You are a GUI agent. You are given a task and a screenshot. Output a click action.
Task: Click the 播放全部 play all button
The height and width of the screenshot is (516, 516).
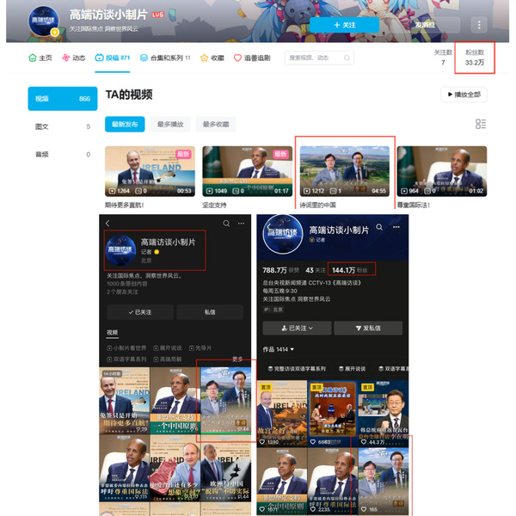tap(463, 94)
